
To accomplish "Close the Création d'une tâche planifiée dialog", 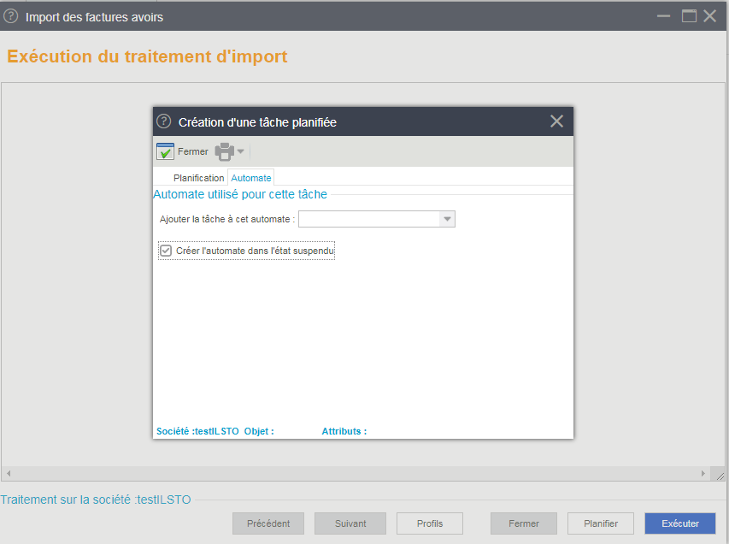I will (556, 121).
